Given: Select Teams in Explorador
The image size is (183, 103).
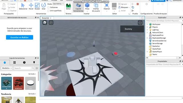Looking at the screenshot, I should point(154,54).
